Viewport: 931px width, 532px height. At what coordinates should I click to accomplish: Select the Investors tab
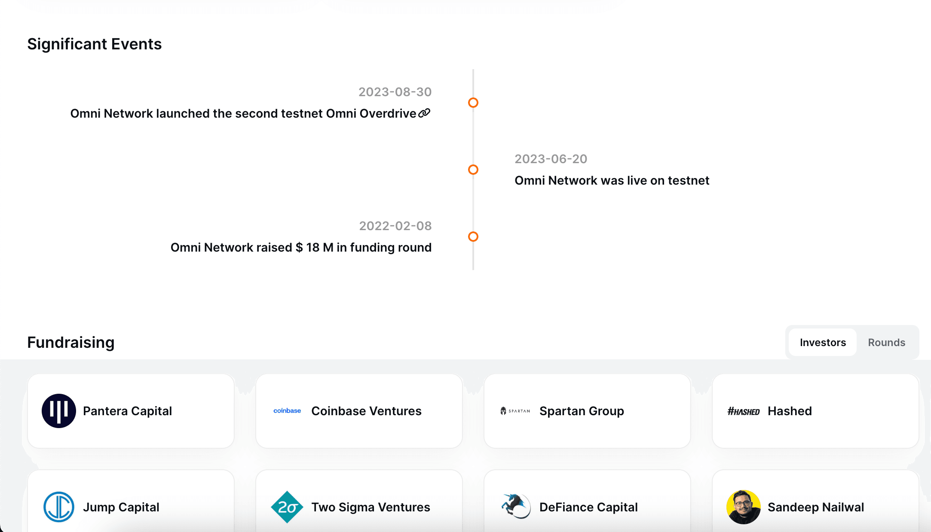click(823, 342)
